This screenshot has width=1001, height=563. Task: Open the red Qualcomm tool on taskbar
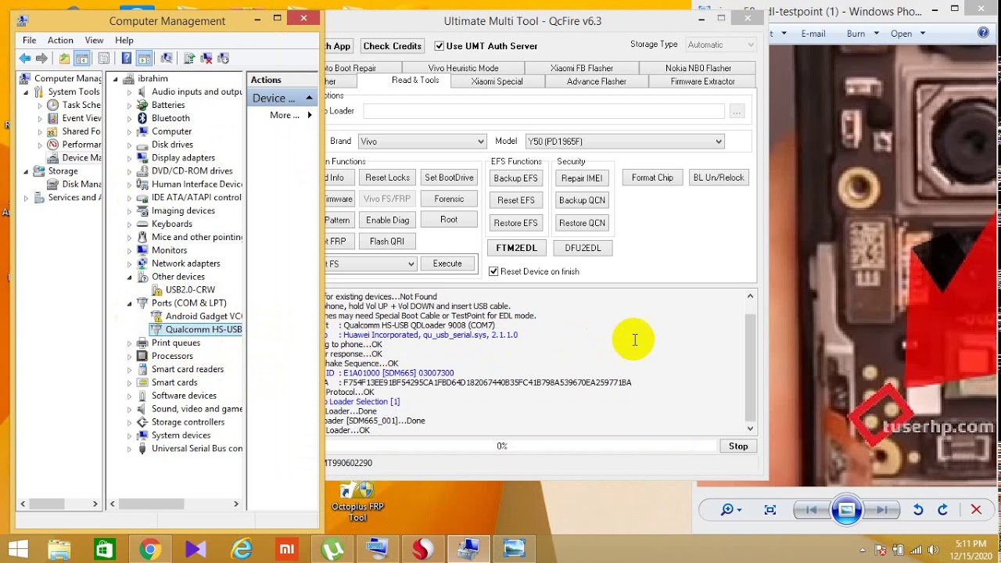[423, 549]
